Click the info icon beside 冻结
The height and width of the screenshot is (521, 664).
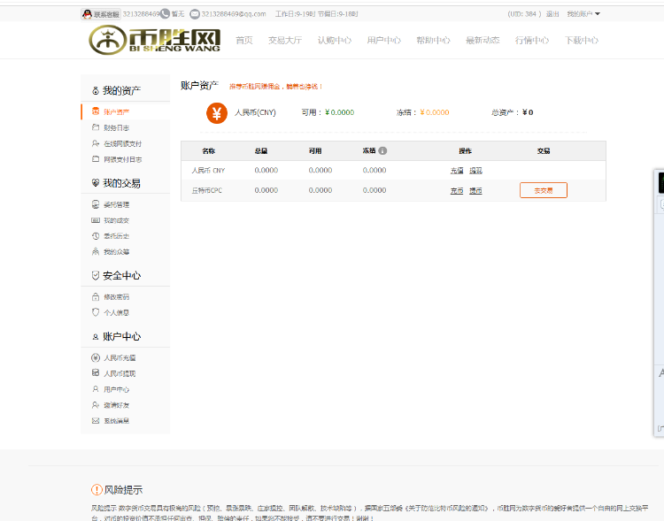[x=382, y=150]
